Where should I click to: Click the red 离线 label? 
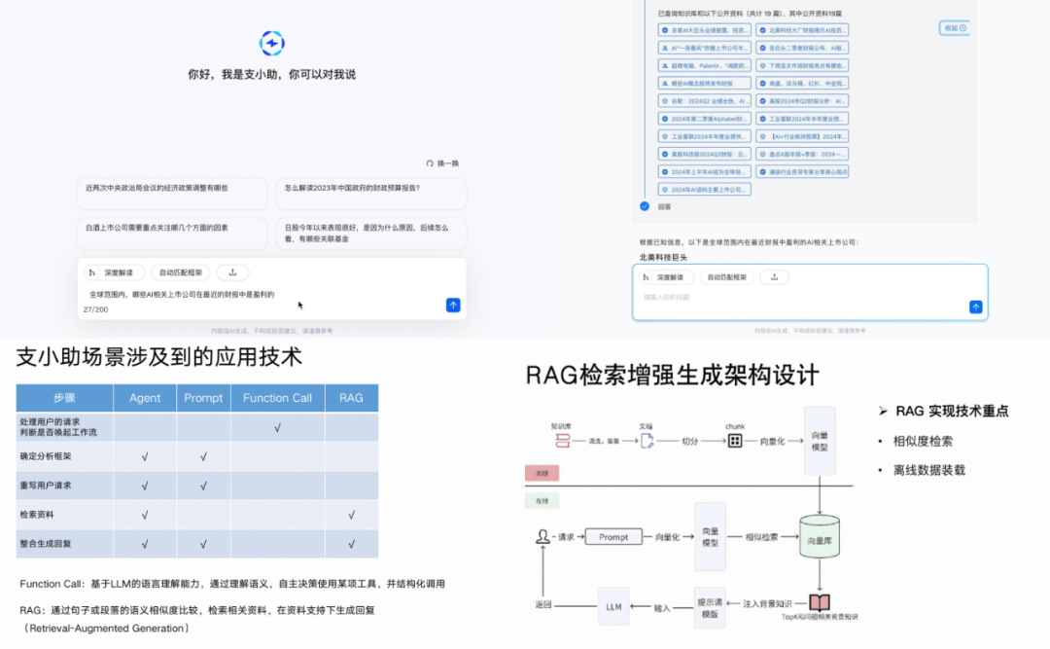click(x=542, y=473)
